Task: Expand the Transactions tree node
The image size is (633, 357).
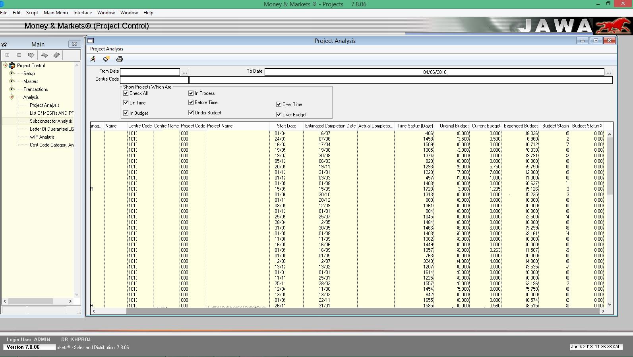Action: pos(12,89)
